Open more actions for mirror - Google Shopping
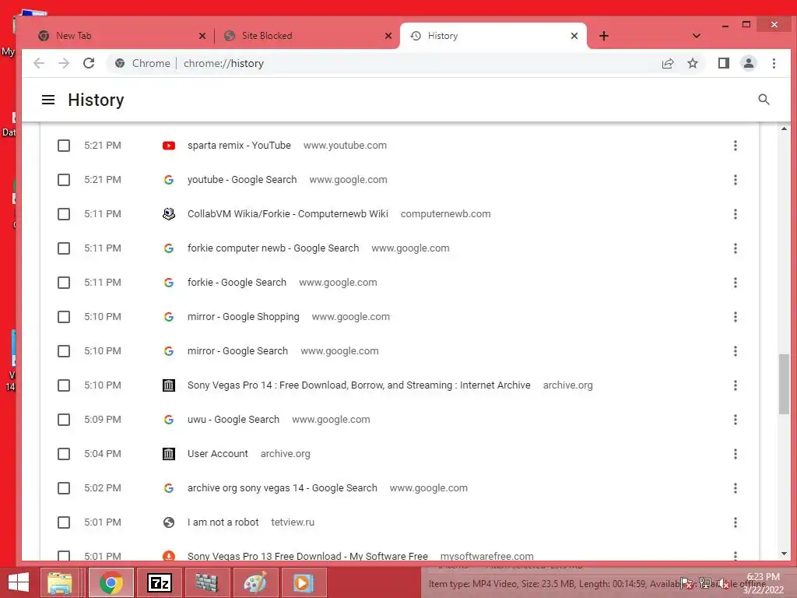The image size is (797, 598). point(735,317)
